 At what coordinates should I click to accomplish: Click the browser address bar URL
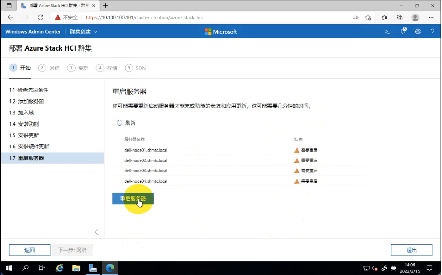coord(144,17)
